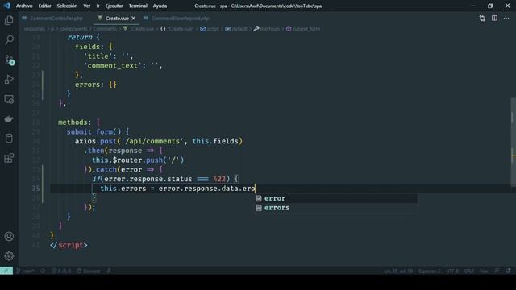Click the closing script tag in code
The image size is (516, 290).
pyautogui.click(x=69, y=245)
